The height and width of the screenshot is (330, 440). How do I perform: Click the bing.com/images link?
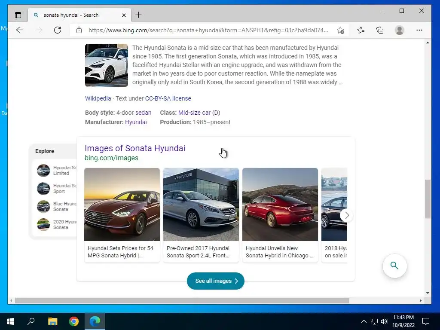111,158
